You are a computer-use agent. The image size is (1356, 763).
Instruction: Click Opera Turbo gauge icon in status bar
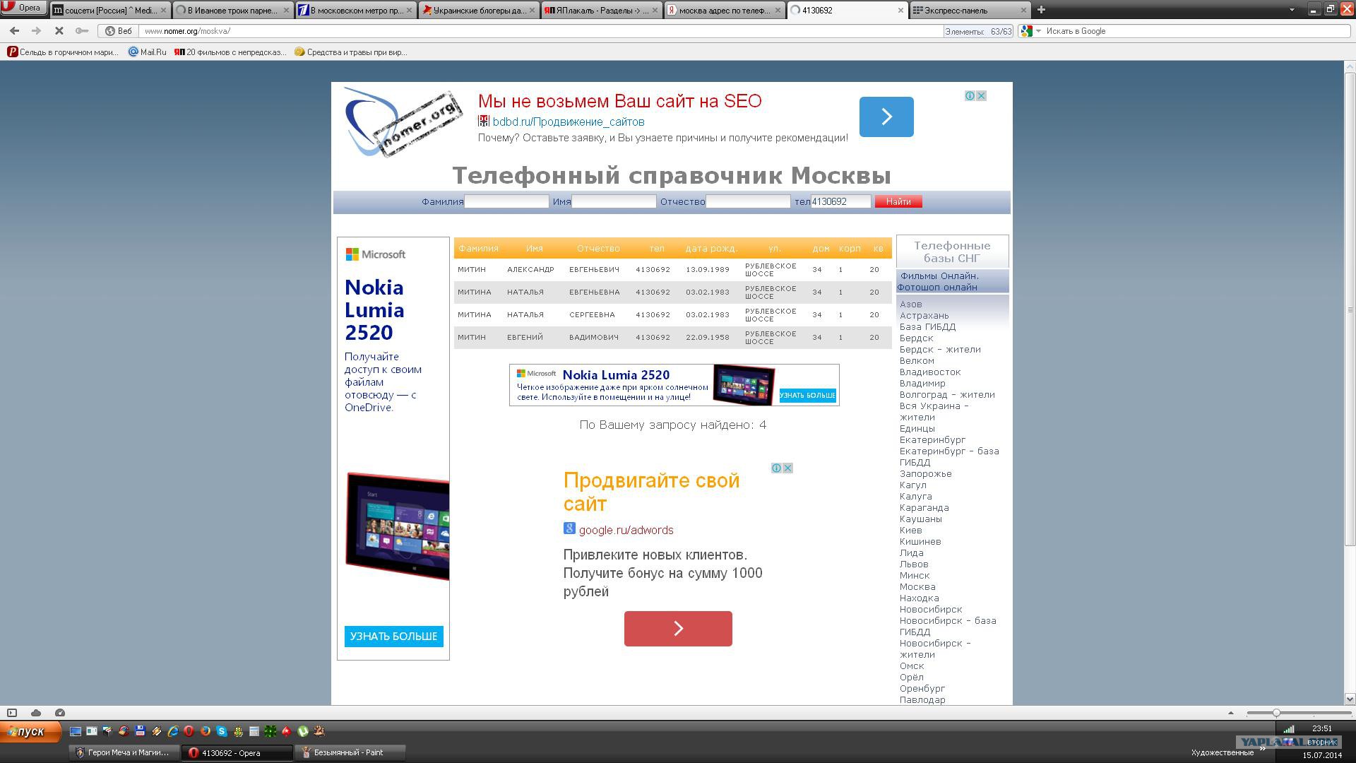[x=60, y=713]
